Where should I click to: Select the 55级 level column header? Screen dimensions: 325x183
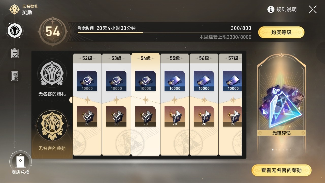click(x=175, y=58)
